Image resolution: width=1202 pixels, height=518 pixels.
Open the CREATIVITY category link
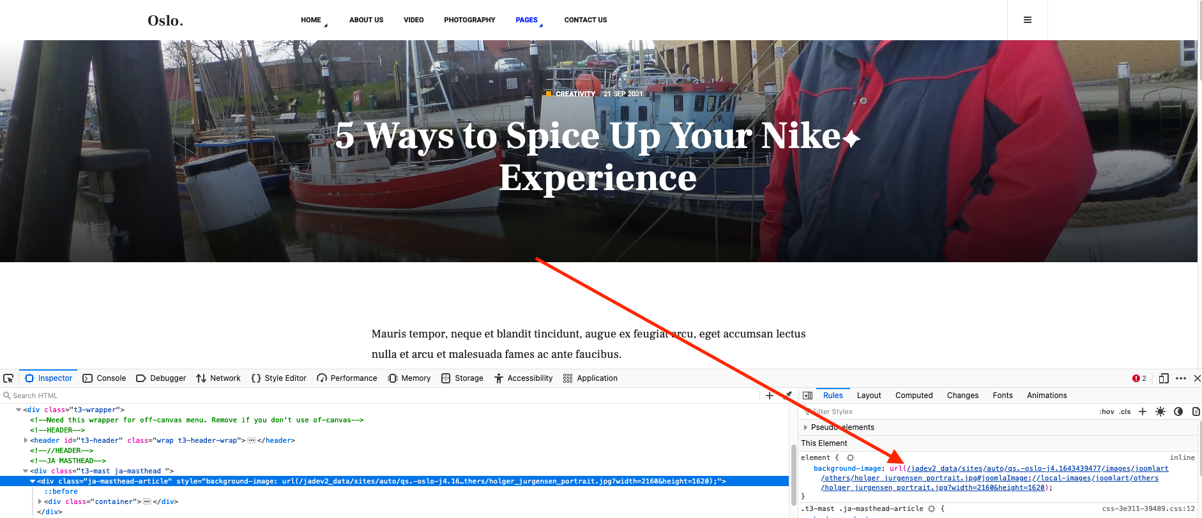[575, 94]
